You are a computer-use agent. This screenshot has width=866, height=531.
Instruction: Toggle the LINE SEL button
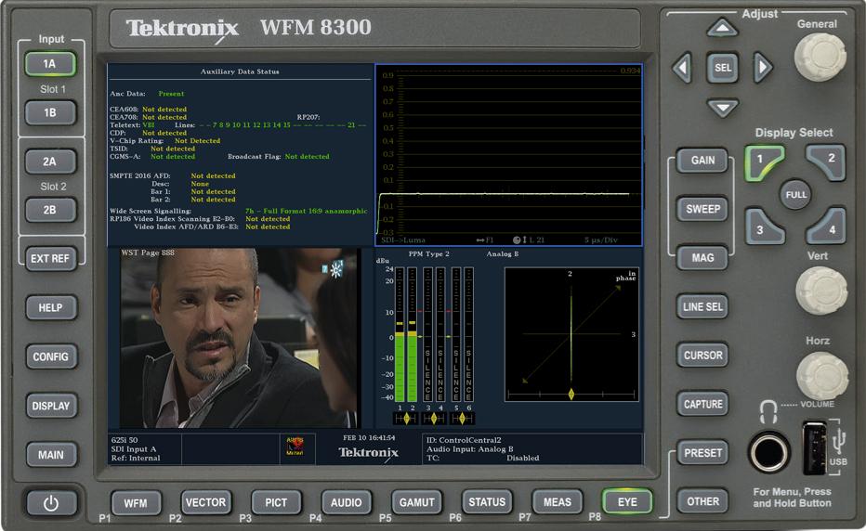[x=702, y=306]
